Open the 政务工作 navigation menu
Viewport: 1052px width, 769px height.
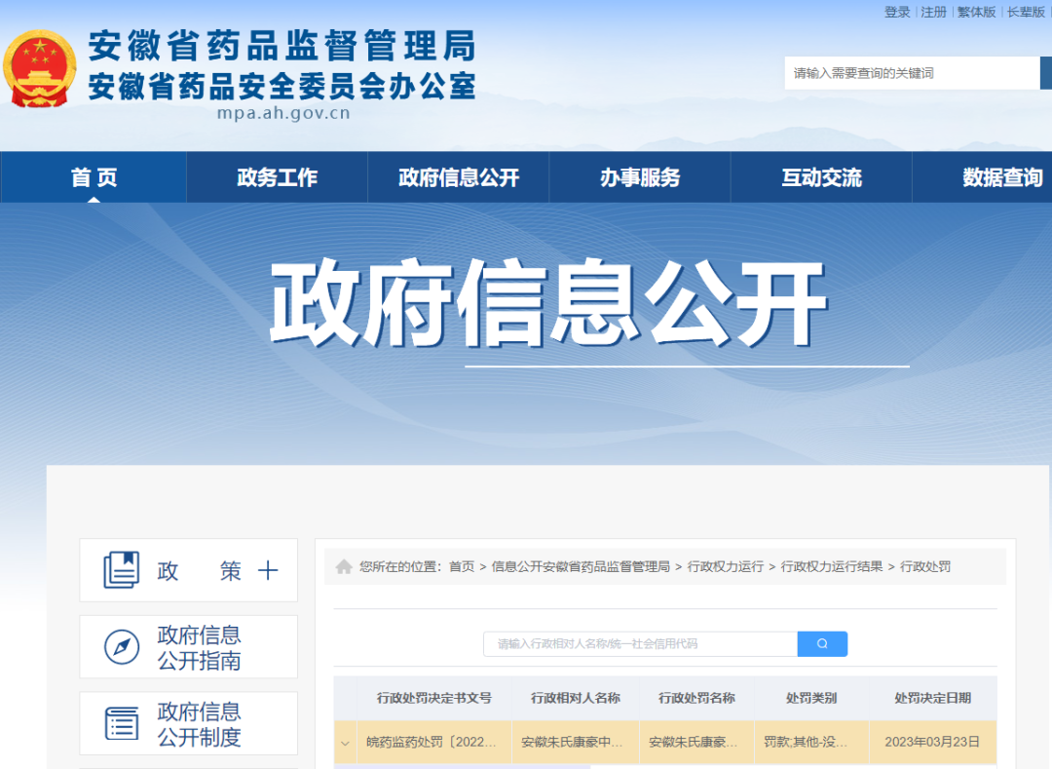[277, 177]
